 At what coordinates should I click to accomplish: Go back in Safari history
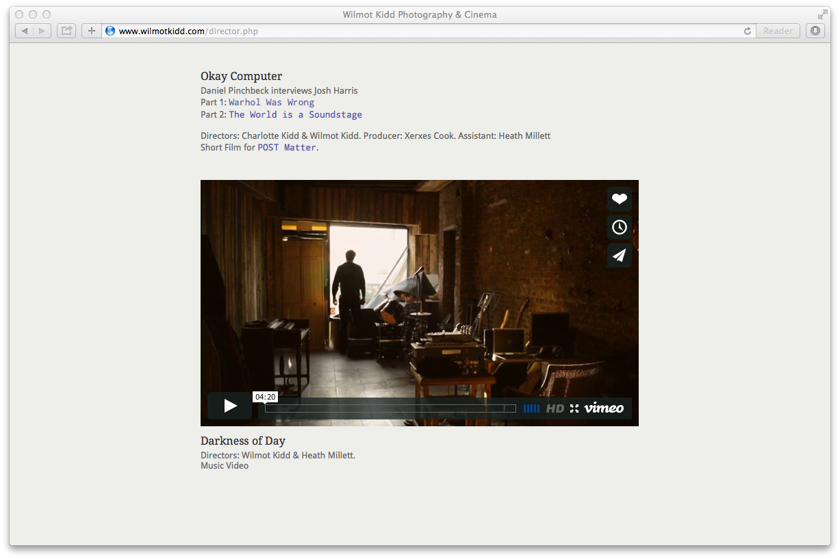pos(25,31)
